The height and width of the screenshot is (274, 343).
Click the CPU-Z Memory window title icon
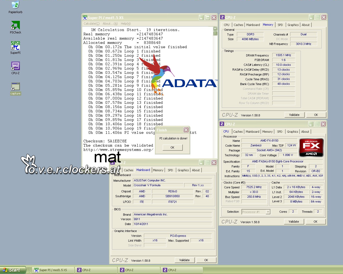pyautogui.click(x=222, y=17)
